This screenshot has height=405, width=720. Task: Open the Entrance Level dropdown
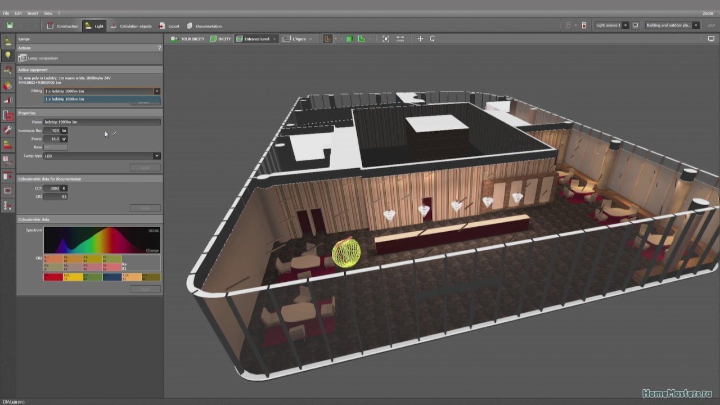(x=274, y=39)
